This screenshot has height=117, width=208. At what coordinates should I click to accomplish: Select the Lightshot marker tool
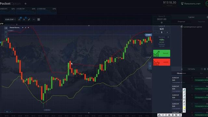coord(184,102)
